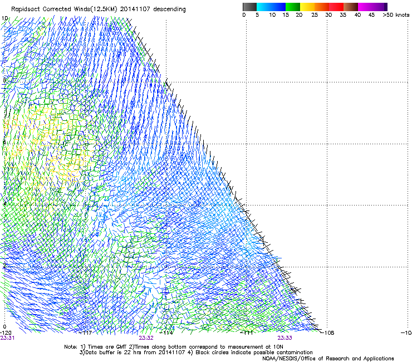Viewport: 412px width, 362px height.
Task: Click the '10' label under the color scale
Action: coord(272,15)
